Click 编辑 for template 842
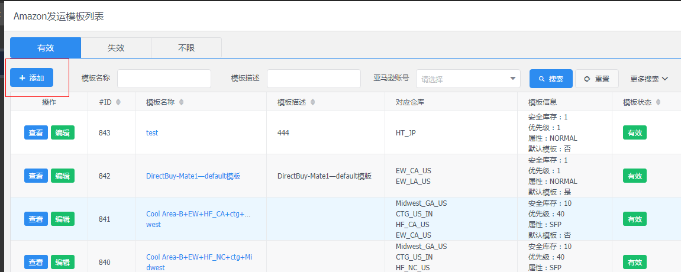This screenshot has width=681, height=272. click(63, 176)
